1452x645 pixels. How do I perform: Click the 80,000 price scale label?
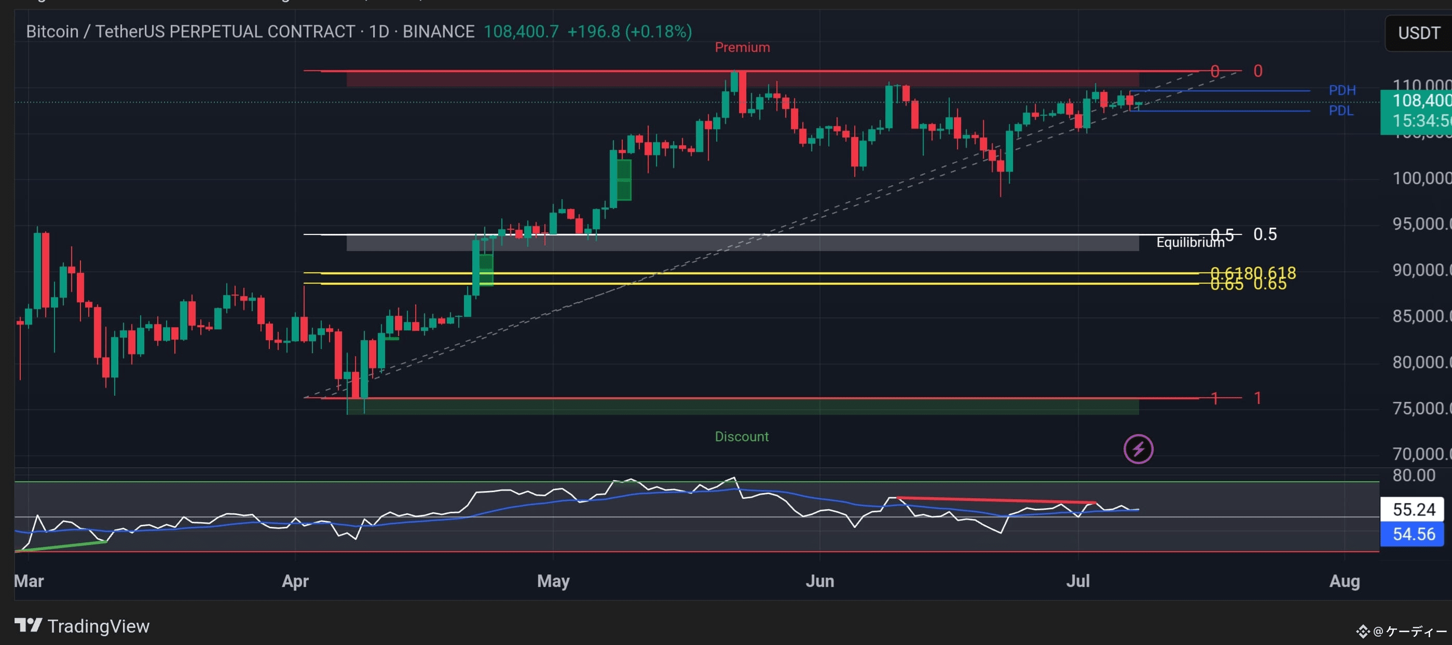tap(1421, 362)
